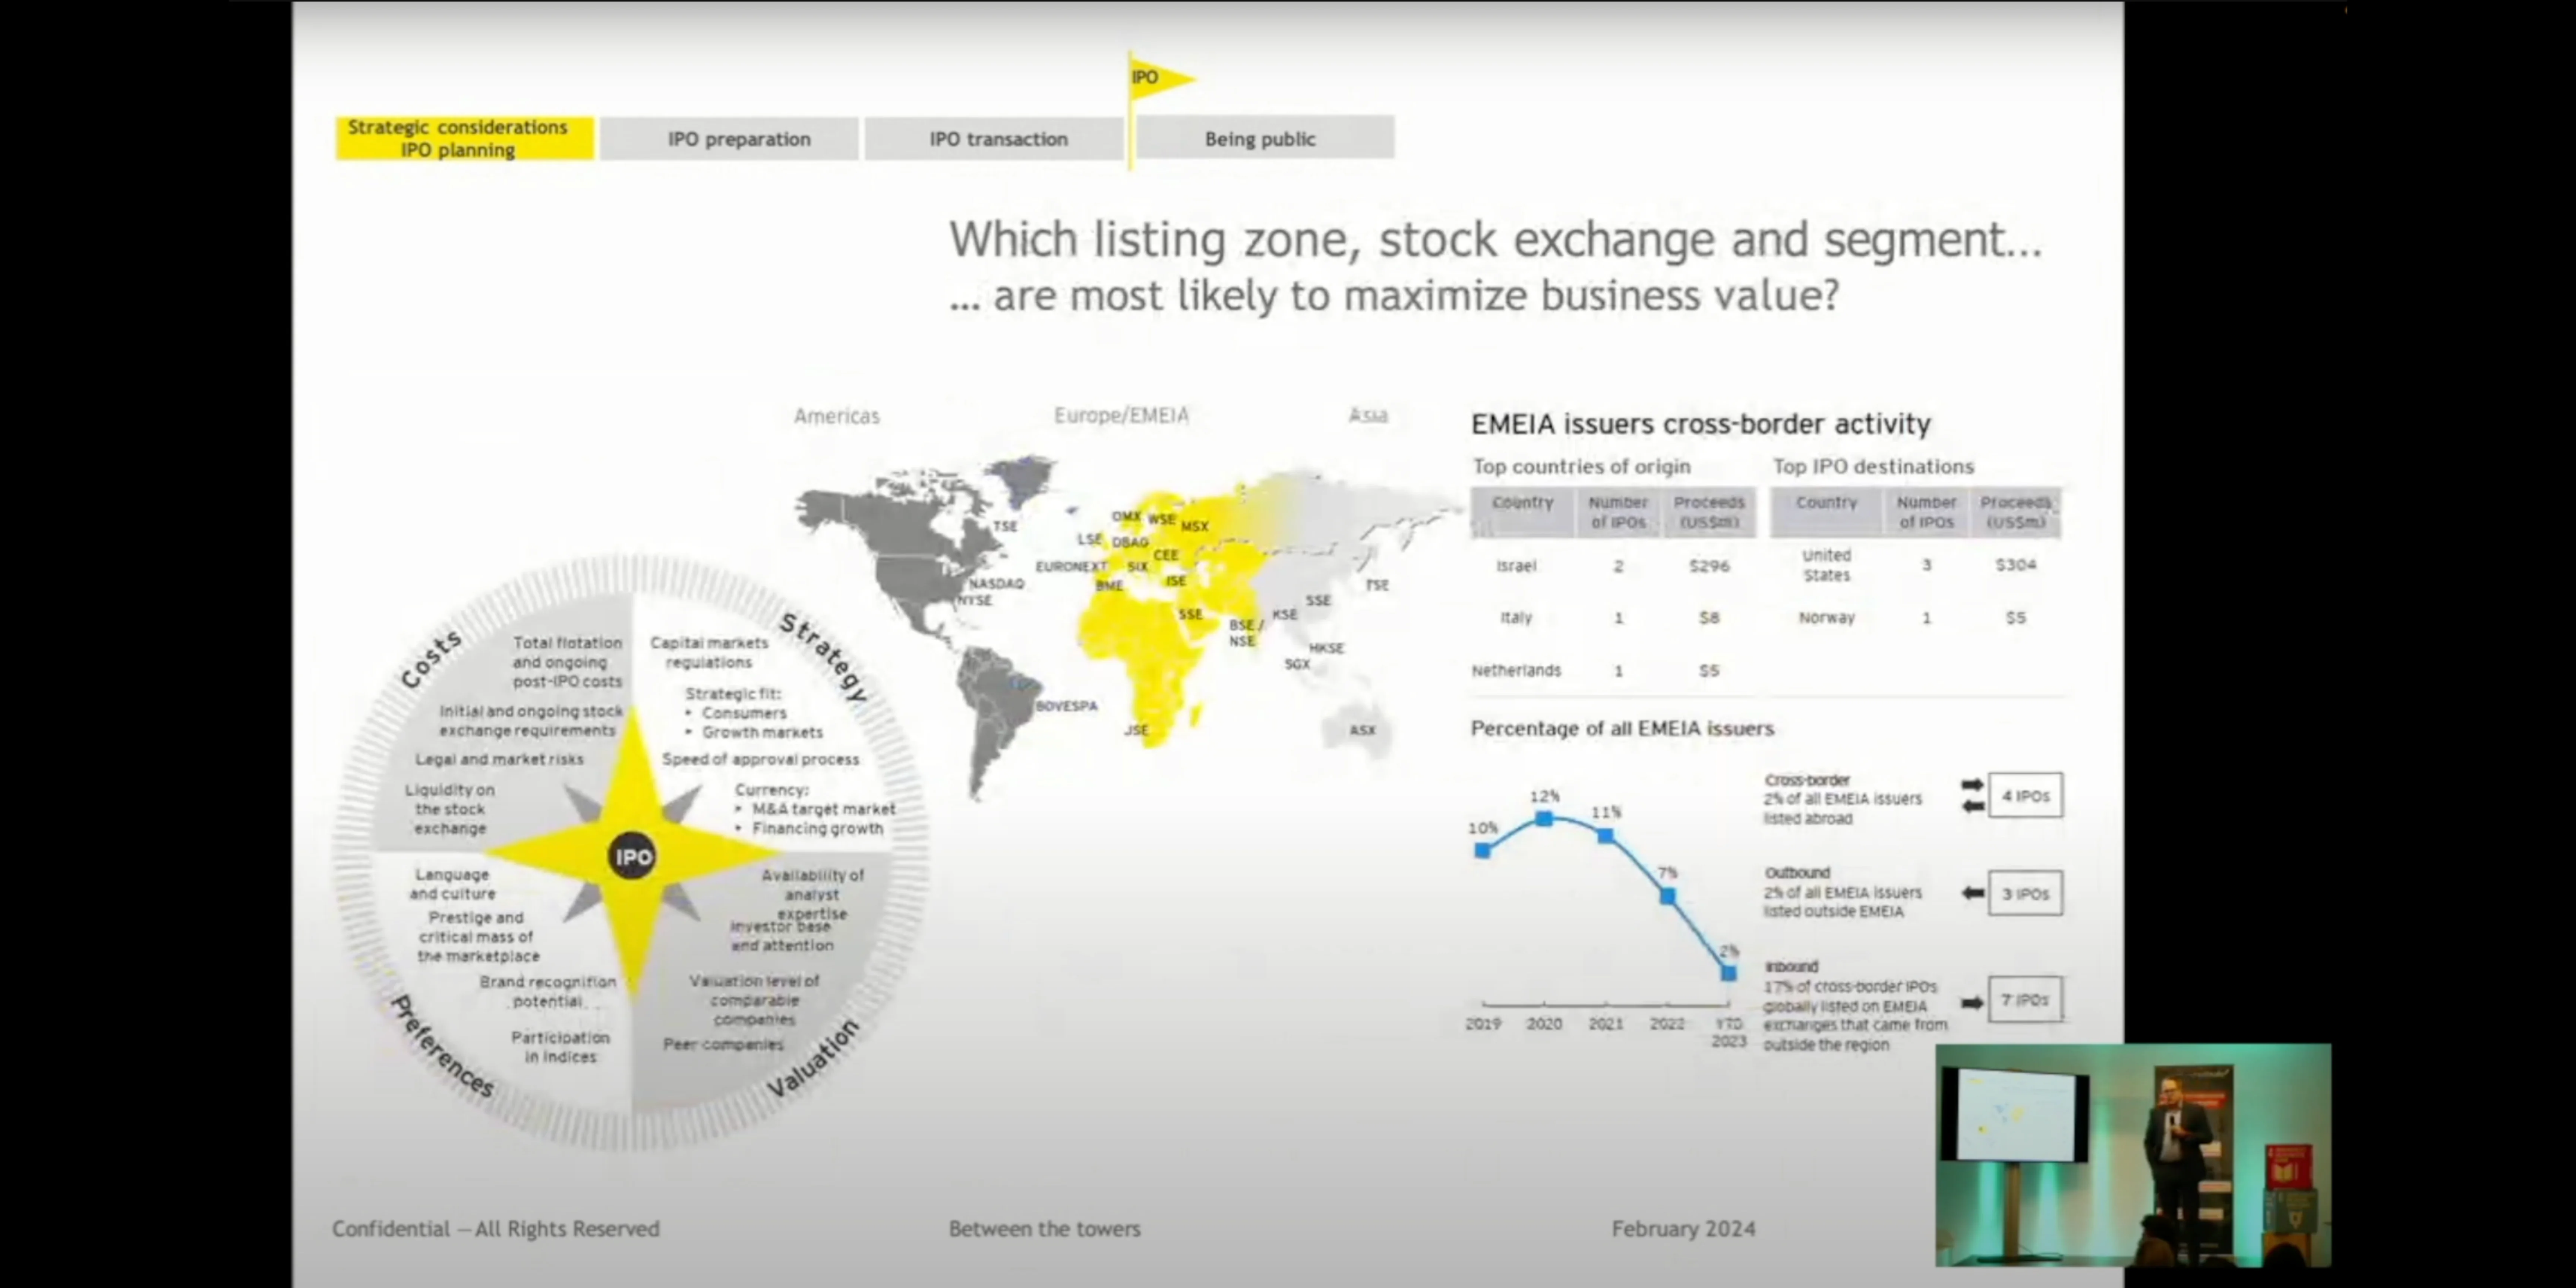The image size is (2576, 1288).
Task: Click the SGX exchange label
Action: pyautogui.click(x=1297, y=664)
